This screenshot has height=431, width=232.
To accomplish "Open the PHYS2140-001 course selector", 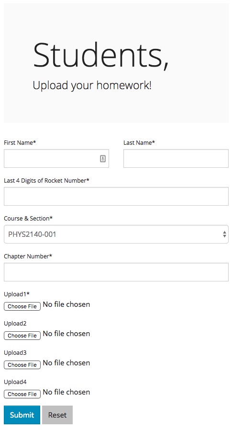I will tap(116, 234).
